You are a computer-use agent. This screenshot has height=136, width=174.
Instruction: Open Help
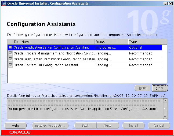click(15, 126)
